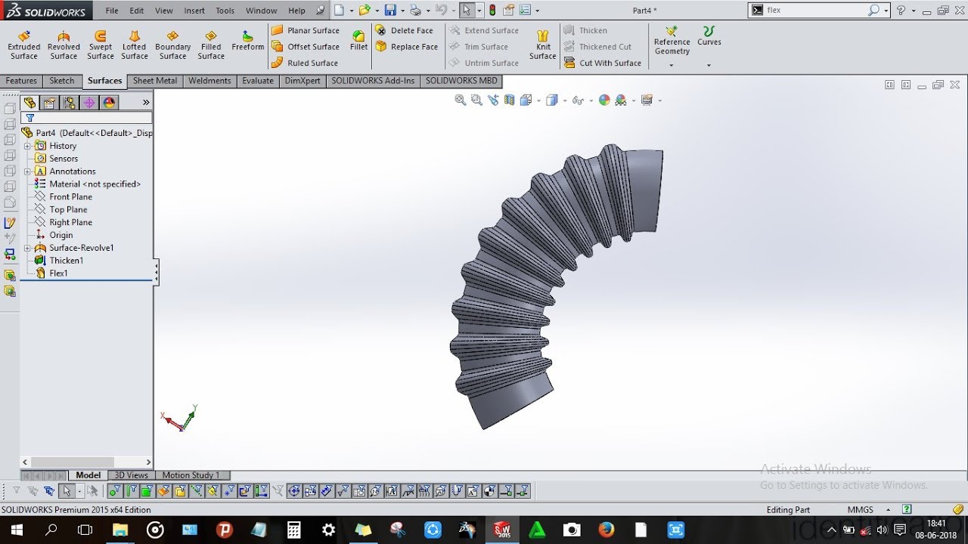
Task: Expand the Surface-Revolve1 feature
Action: tap(27, 248)
